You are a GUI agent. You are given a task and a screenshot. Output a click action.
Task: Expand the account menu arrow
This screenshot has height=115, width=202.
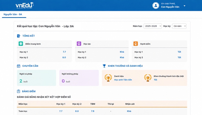click(185, 6)
